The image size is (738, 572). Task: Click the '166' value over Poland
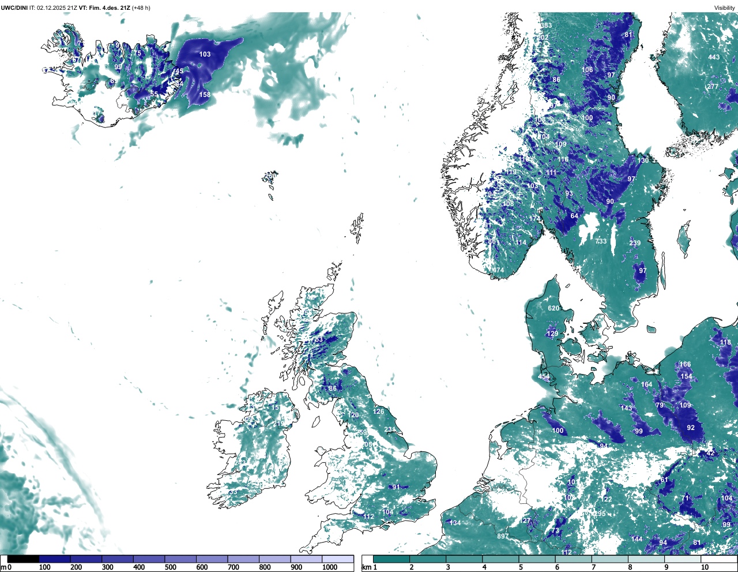coord(685,365)
